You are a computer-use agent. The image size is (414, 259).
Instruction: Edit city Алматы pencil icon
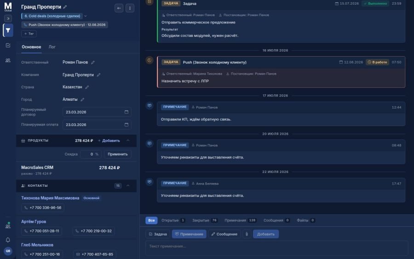pos(82,99)
